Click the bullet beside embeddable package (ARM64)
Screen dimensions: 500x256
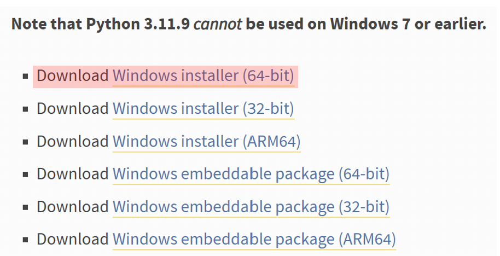pos(26,240)
